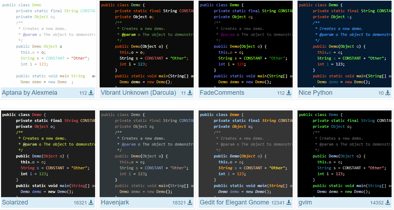Download the Gedit for Elegant Gnome theme

click(x=289, y=202)
